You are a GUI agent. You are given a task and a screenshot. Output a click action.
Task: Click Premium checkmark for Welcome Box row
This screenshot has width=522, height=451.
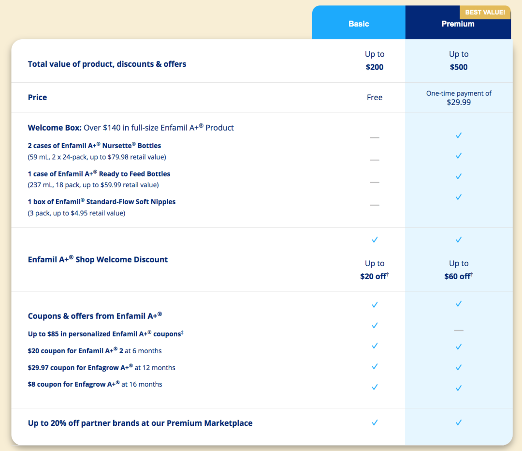[x=459, y=135]
